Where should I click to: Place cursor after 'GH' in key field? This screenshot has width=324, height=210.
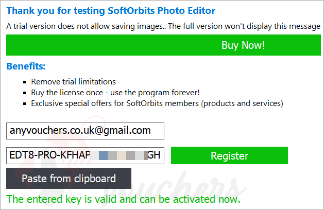(x=161, y=156)
